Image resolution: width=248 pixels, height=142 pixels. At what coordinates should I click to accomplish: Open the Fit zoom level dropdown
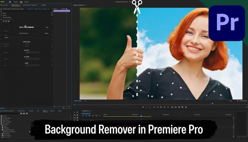(x=88, y=101)
